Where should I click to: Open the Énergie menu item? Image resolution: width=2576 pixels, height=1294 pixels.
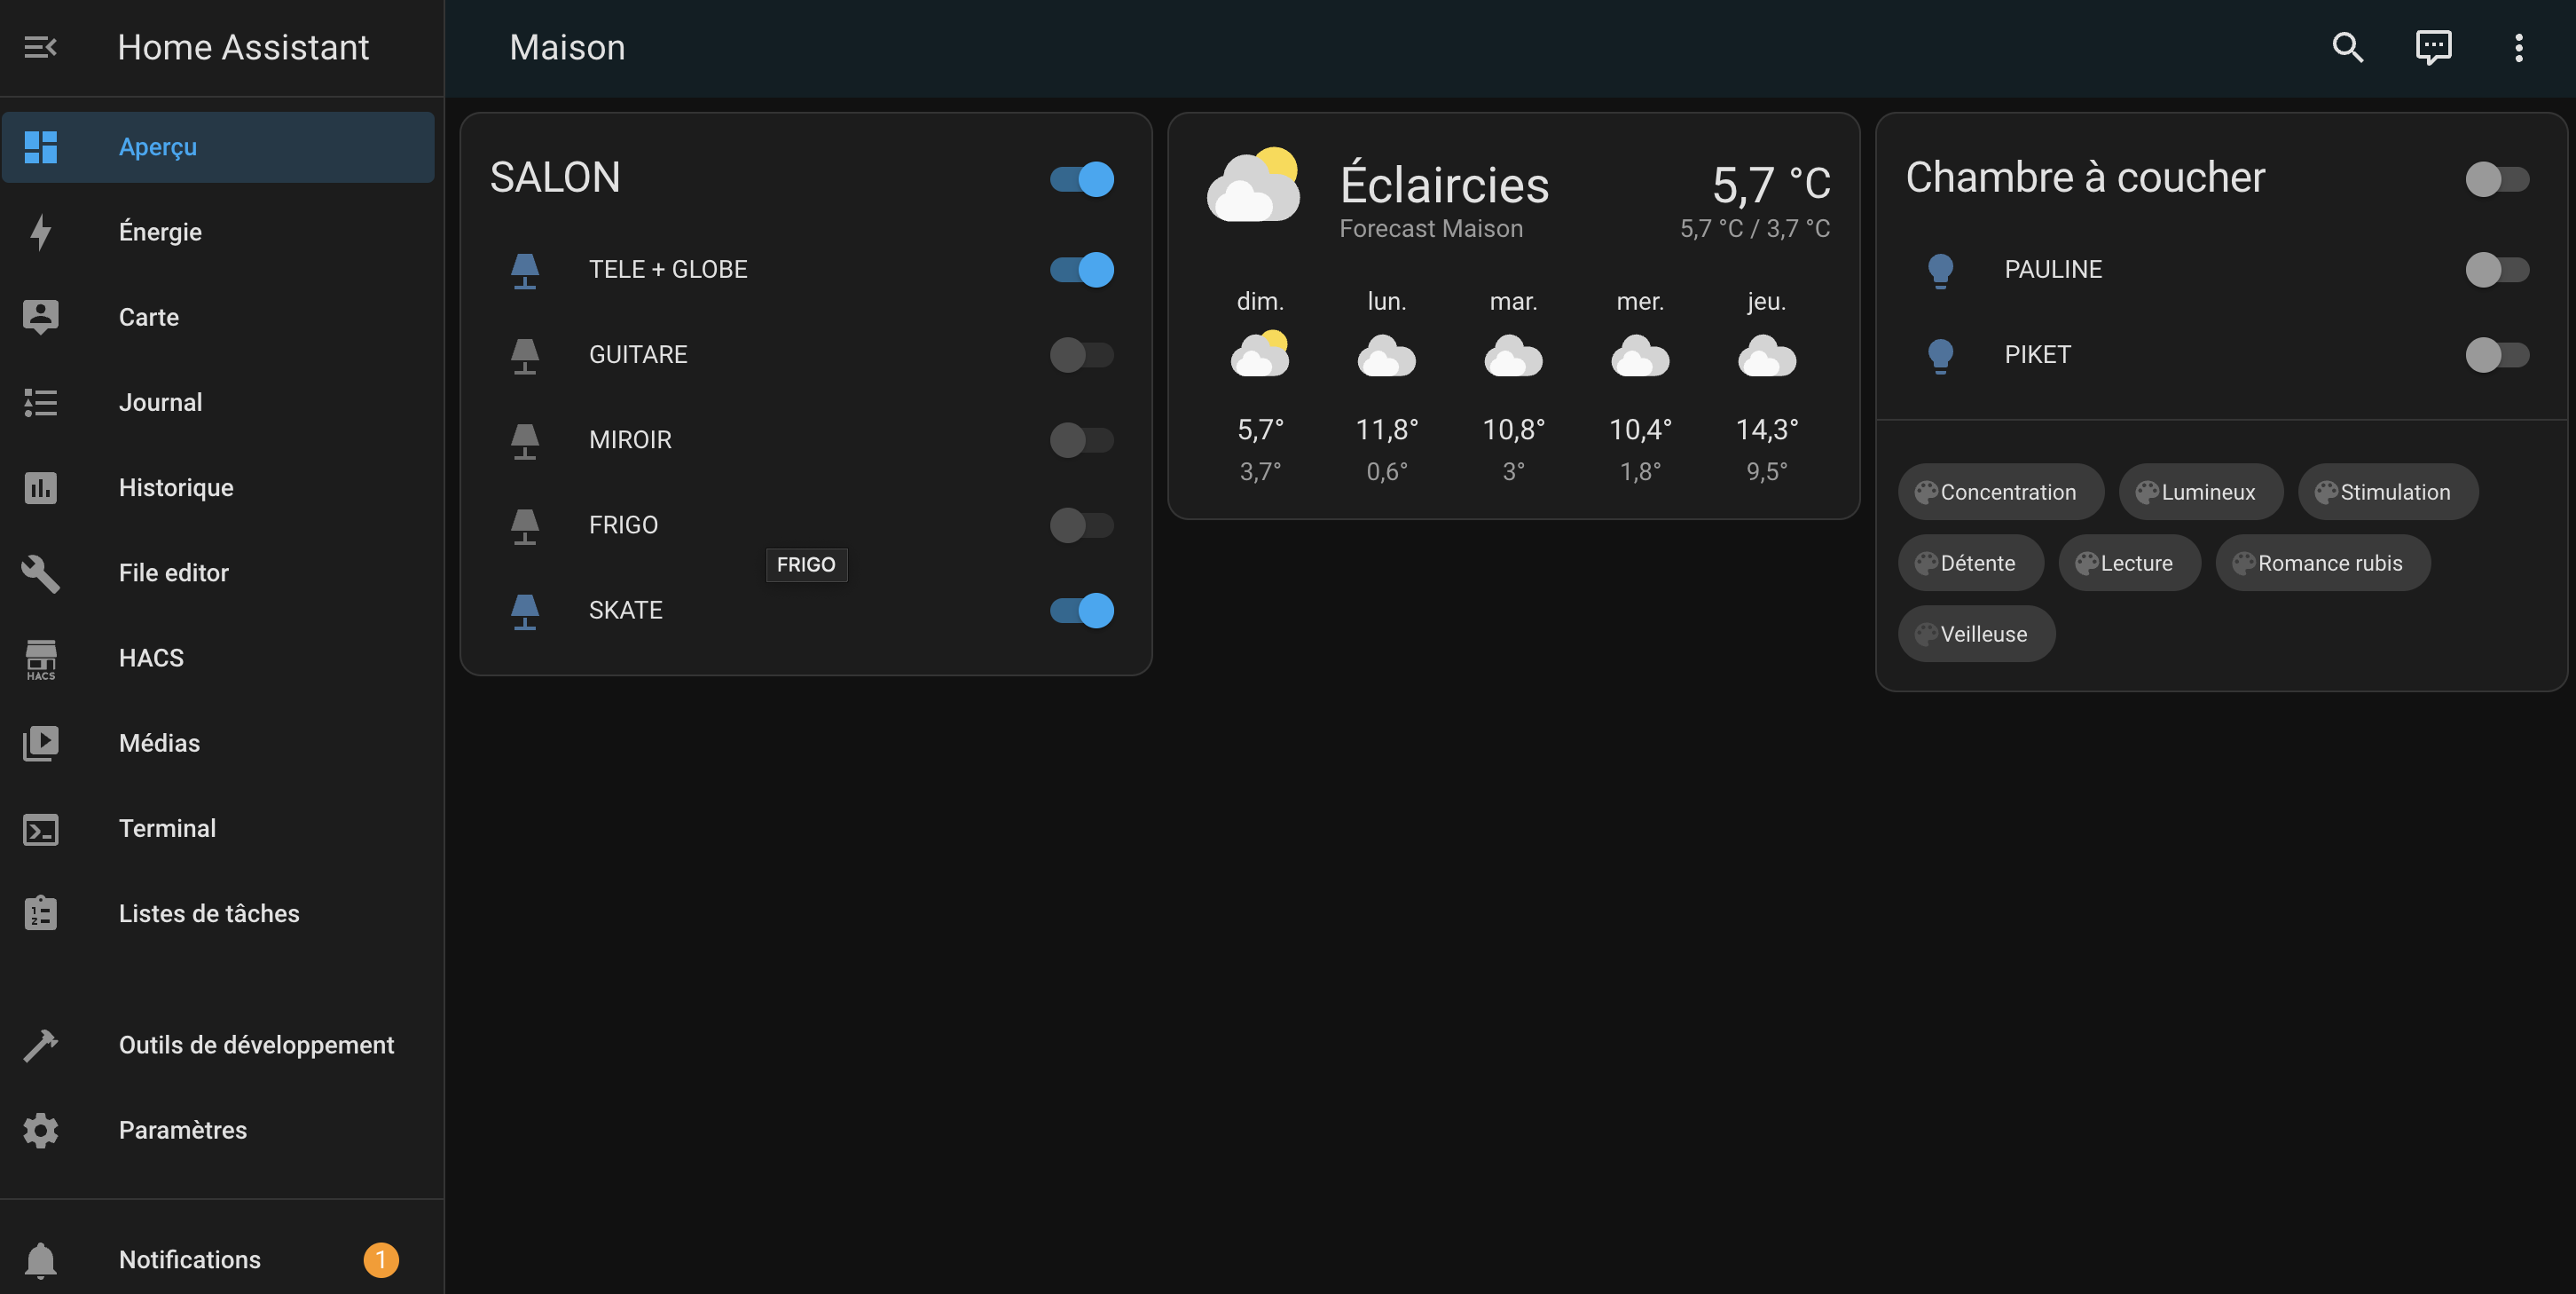(218, 233)
